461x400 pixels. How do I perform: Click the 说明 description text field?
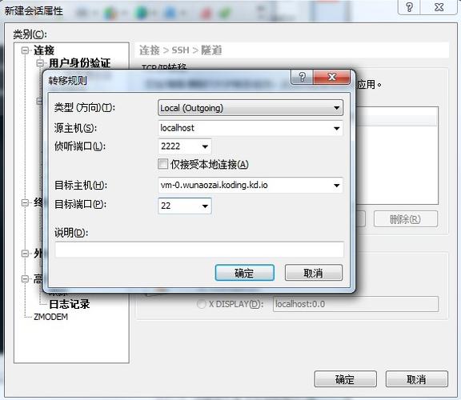[199, 250]
